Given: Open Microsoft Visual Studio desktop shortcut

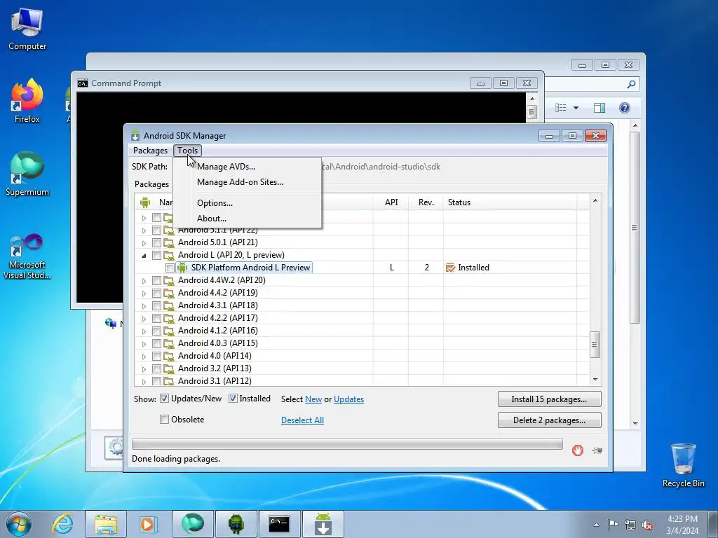Looking at the screenshot, I should point(27,256).
